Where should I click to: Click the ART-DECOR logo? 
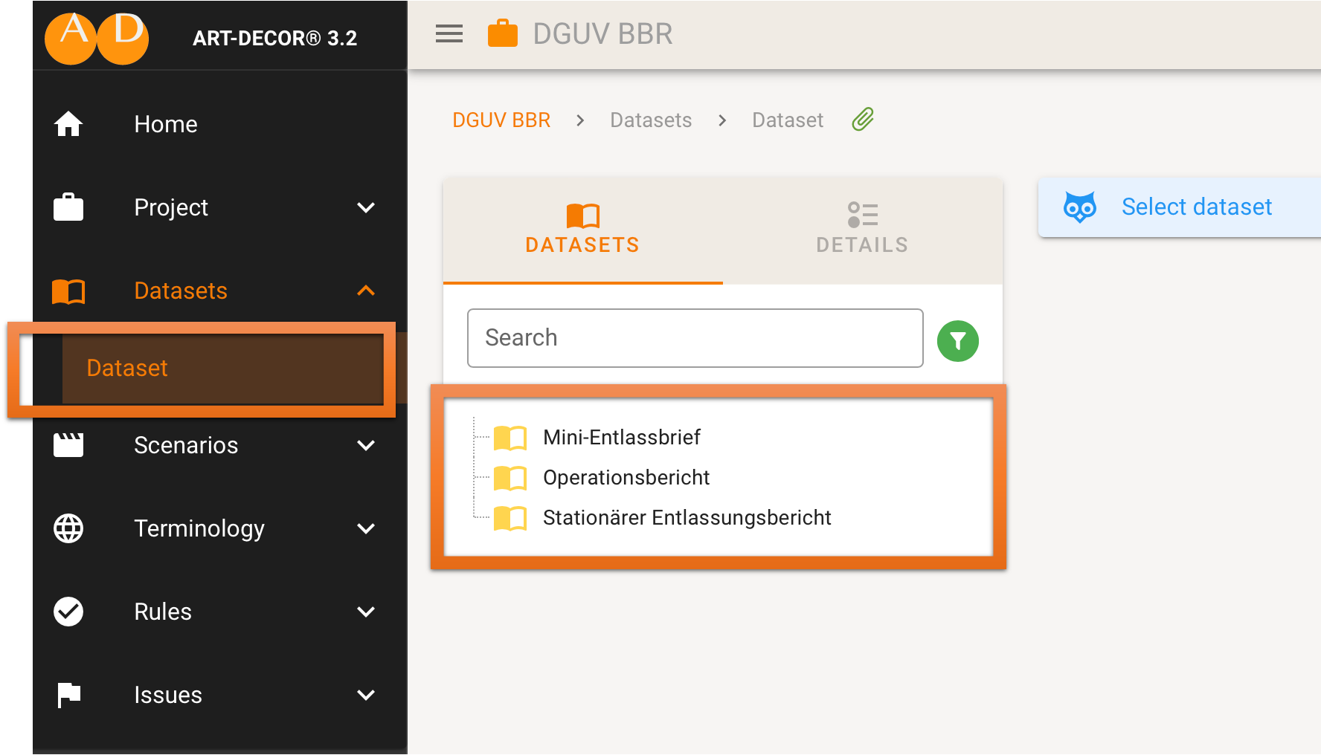click(x=97, y=37)
